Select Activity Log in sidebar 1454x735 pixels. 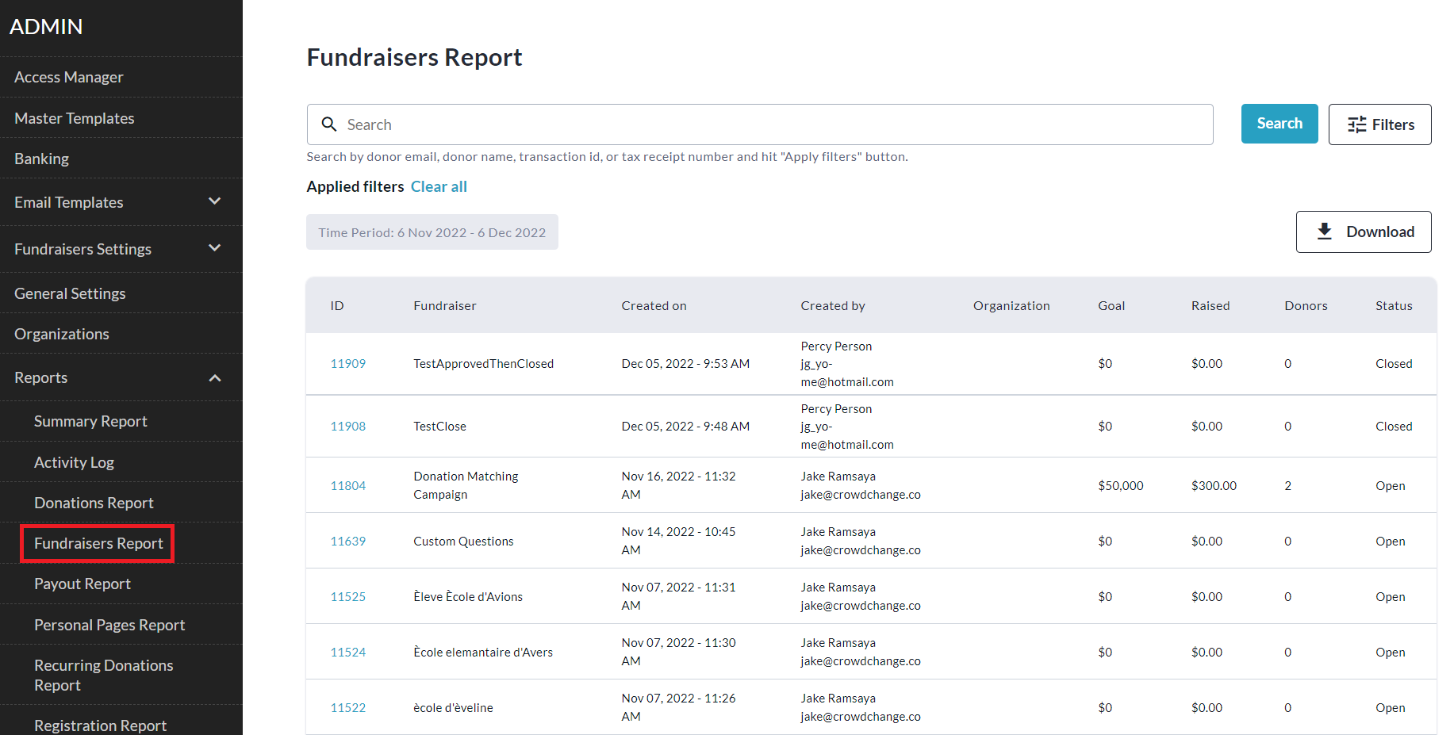(x=74, y=462)
